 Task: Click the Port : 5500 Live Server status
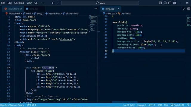coord(177,105)
